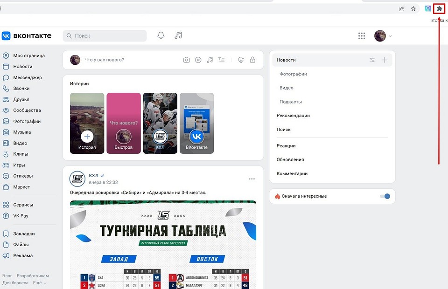Viewport: 448px width, 289px height.
Task: Create an article with the text icon
Action: point(221,60)
